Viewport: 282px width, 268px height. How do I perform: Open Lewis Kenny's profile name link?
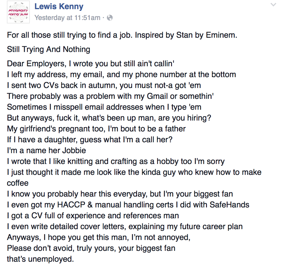tap(59, 7)
